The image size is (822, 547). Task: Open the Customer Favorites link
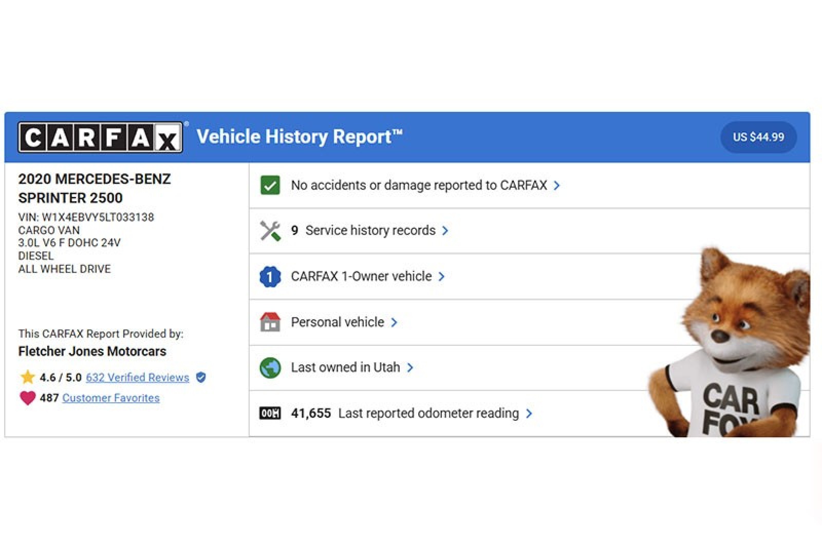[110, 398]
